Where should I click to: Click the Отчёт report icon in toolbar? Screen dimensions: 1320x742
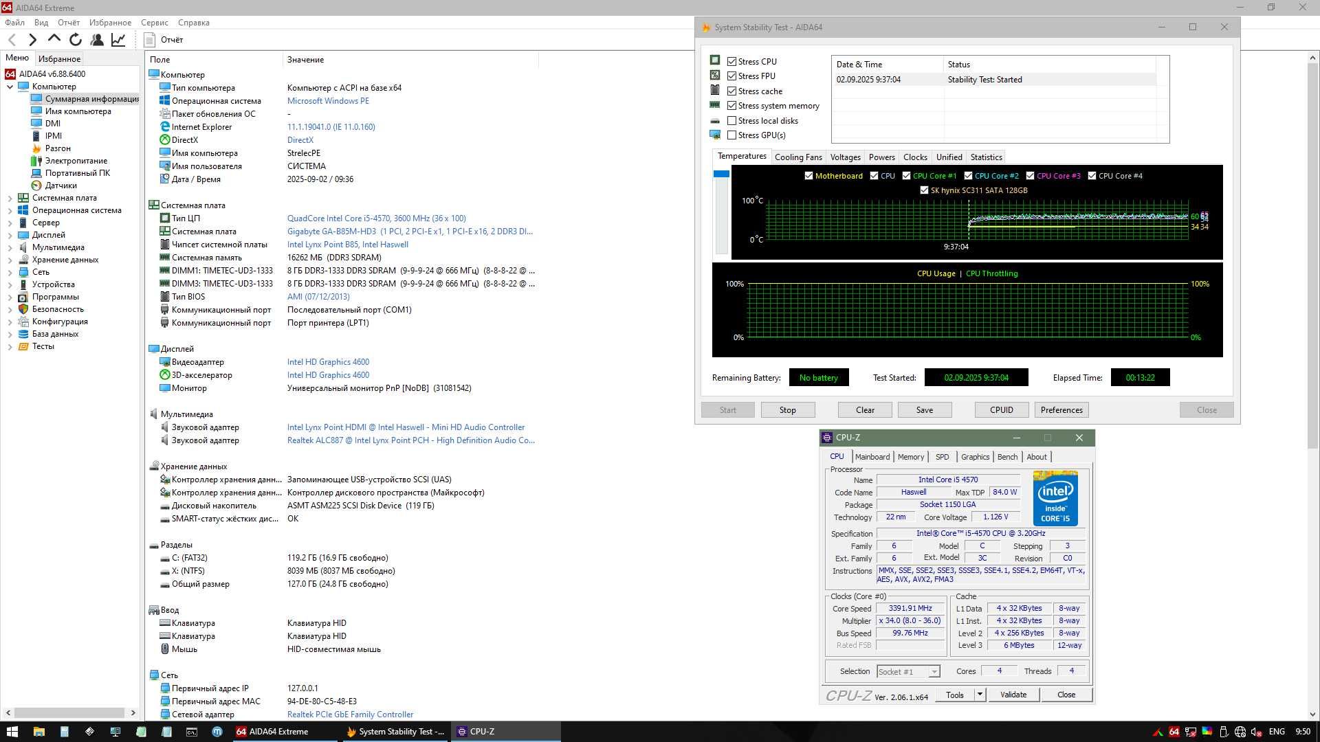(x=150, y=40)
